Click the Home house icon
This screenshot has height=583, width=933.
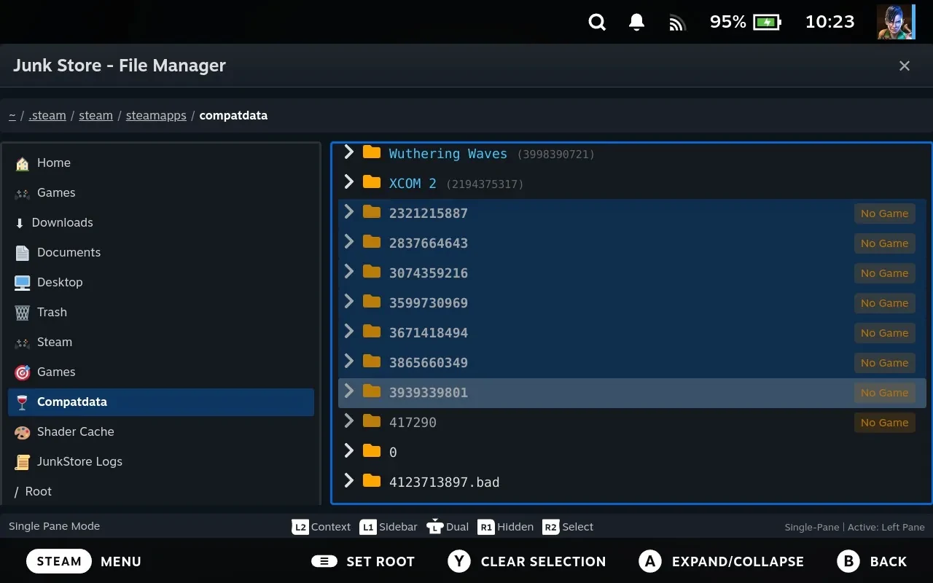(23, 163)
